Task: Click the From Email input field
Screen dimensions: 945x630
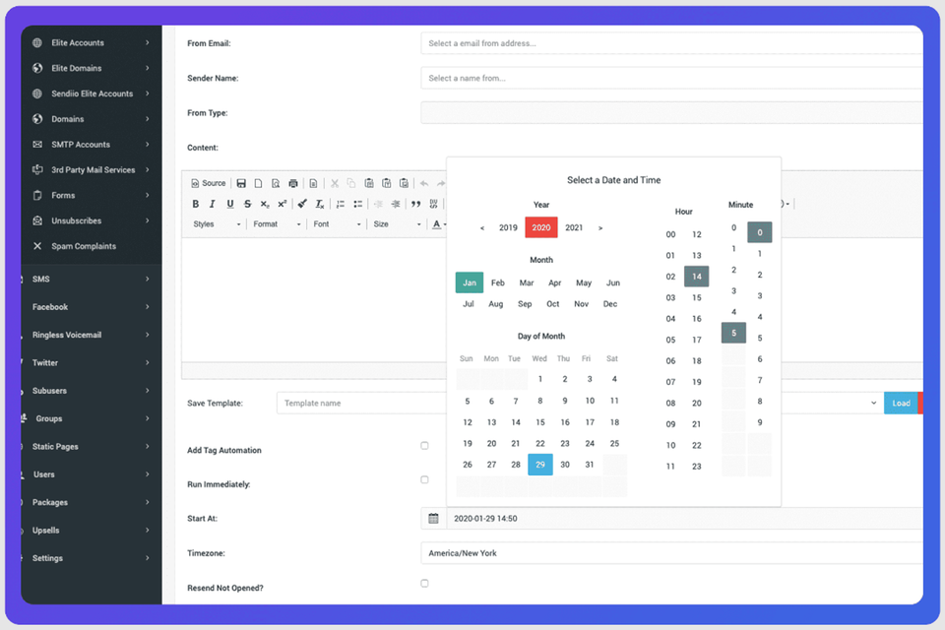Action: [671, 43]
